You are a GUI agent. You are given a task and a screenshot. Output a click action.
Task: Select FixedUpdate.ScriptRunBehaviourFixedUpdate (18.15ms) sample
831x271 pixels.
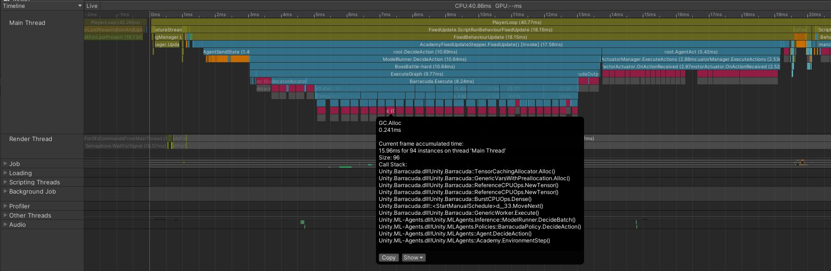coord(490,29)
